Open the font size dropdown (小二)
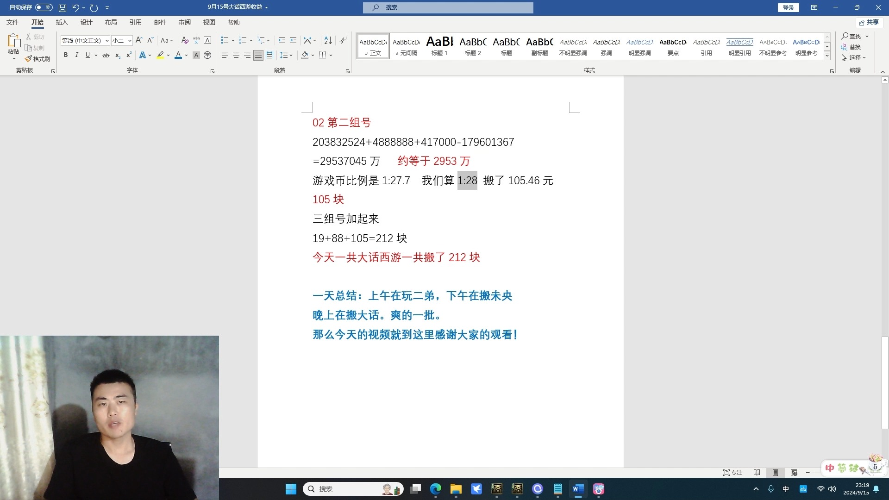Viewport: 889px width, 500px height. [130, 41]
